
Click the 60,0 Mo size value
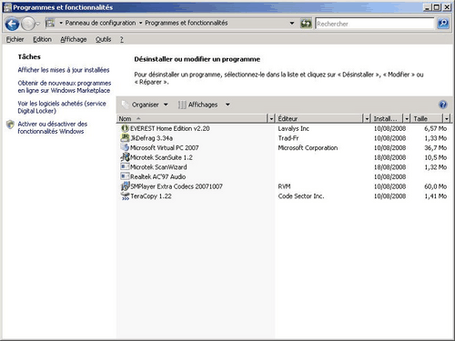(435, 186)
